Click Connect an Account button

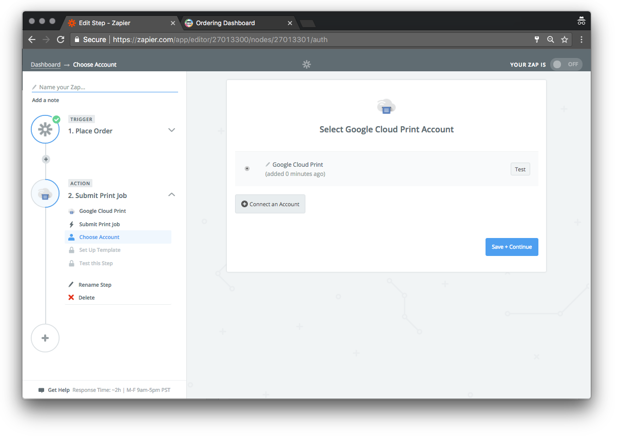click(270, 204)
